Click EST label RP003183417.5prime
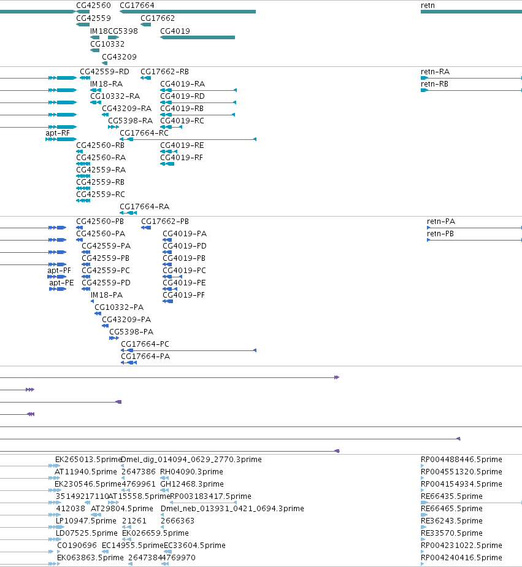The width and height of the screenshot is (522, 567). point(210,496)
